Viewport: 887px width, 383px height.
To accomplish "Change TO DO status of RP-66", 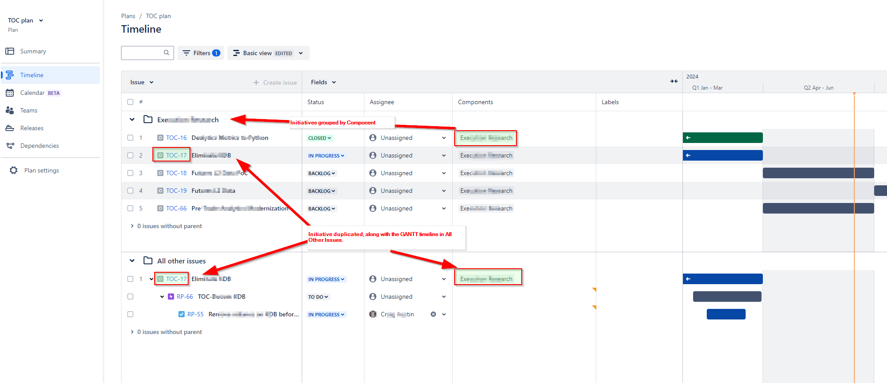I will 318,297.
